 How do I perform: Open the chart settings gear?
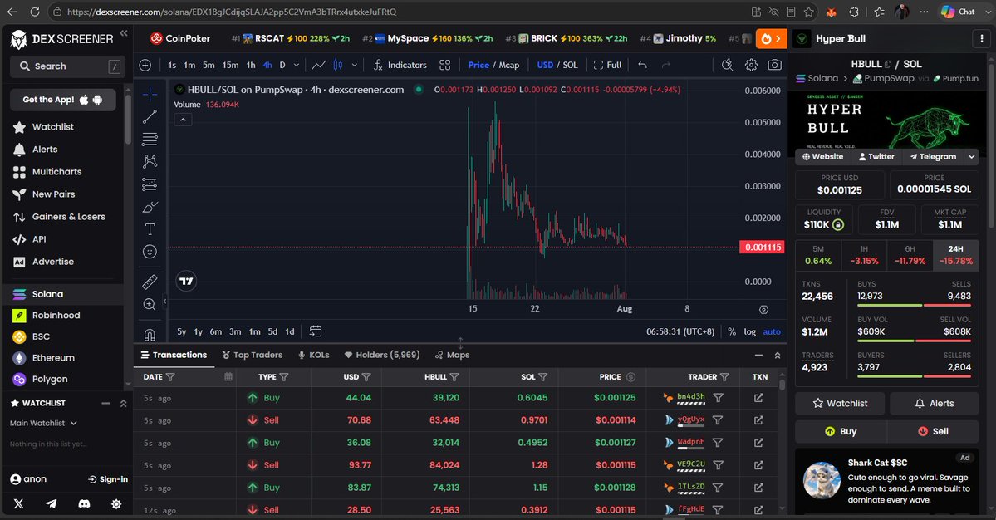(x=751, y=65)
